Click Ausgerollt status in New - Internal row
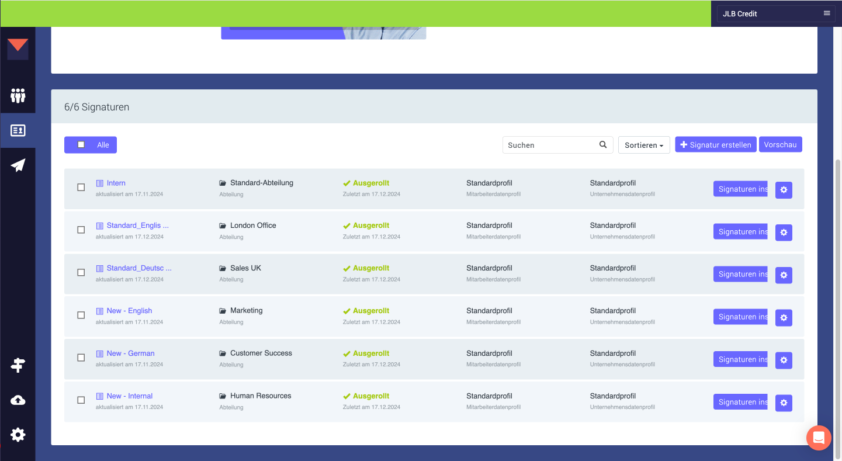 click(366, 396)
